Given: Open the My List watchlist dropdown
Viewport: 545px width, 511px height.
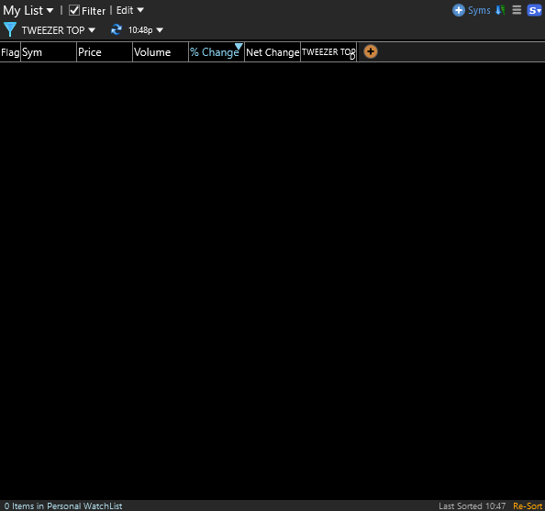Looking at the screenshot, I should tap(28, 10).
